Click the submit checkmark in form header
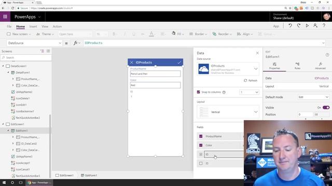The image size is (332, 186). point(179,63)
